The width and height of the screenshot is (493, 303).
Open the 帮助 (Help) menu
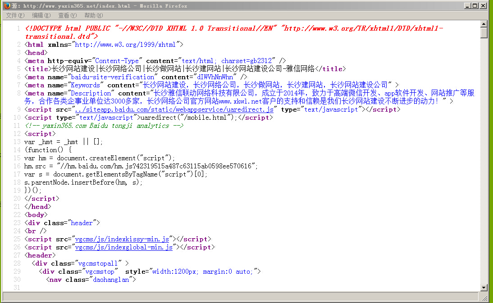click(x=93, y=15)
